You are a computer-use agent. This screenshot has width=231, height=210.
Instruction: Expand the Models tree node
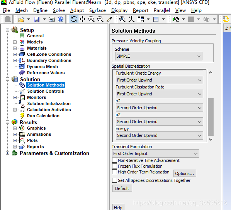[15, 42]
